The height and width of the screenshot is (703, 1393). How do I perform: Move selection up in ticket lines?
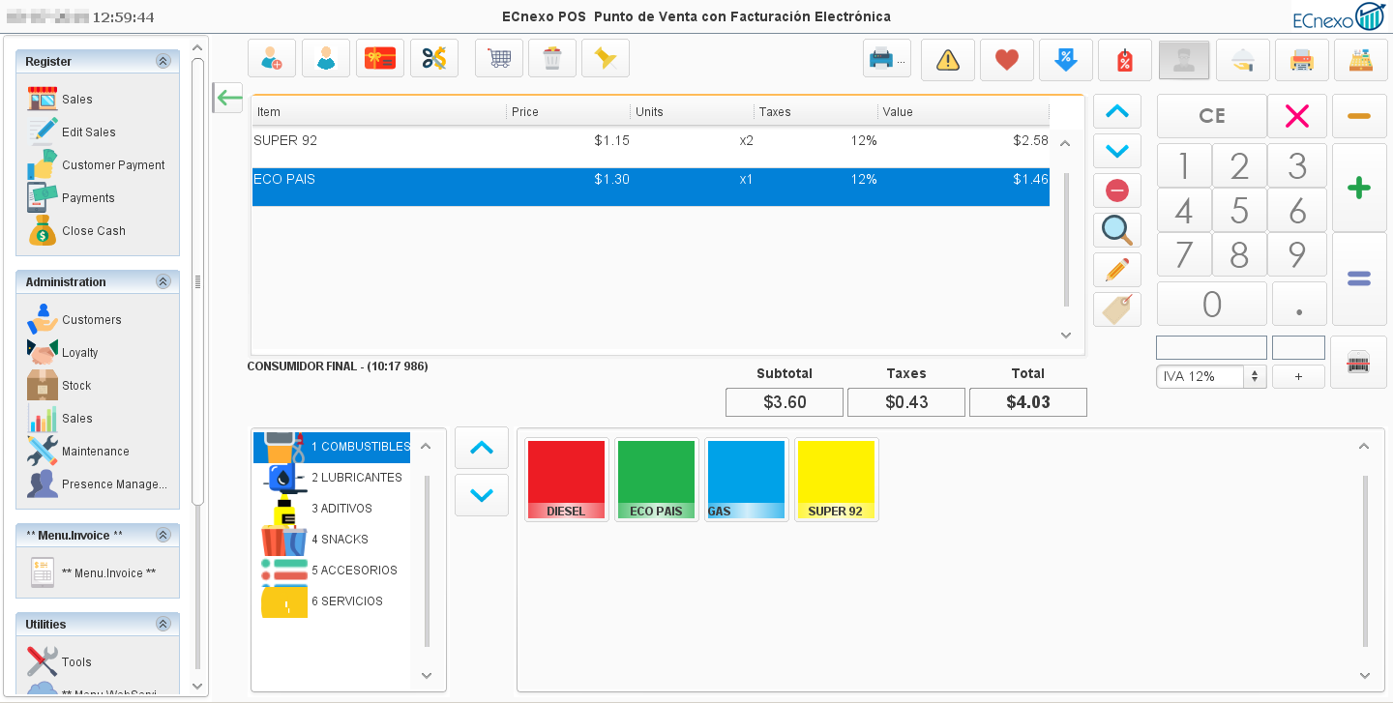coord(1117,111)
